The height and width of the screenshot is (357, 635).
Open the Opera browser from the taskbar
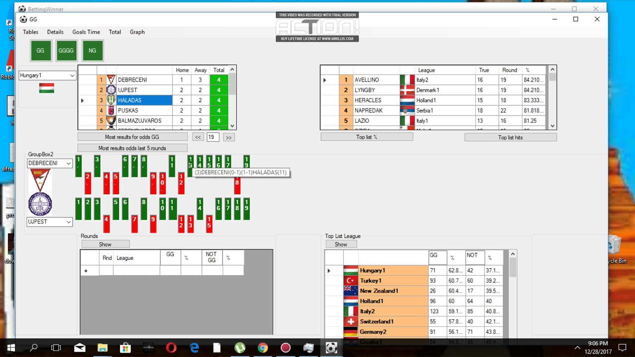171,348
